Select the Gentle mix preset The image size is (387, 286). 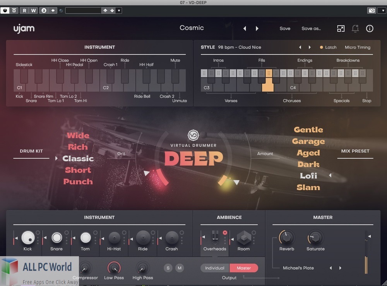pyautogui.click(x=308, y=129)
